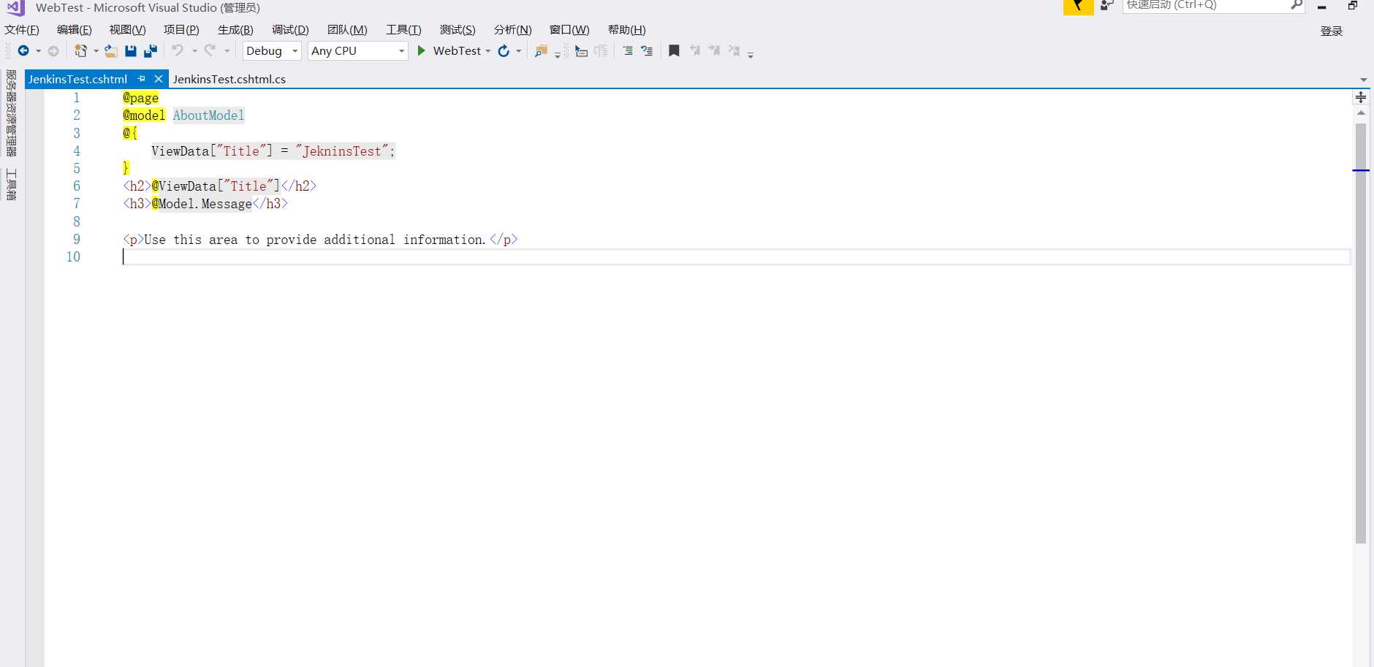The image size is (1374, 667).
Task: Go to previous bookmark icon
Action: point(694,50)
